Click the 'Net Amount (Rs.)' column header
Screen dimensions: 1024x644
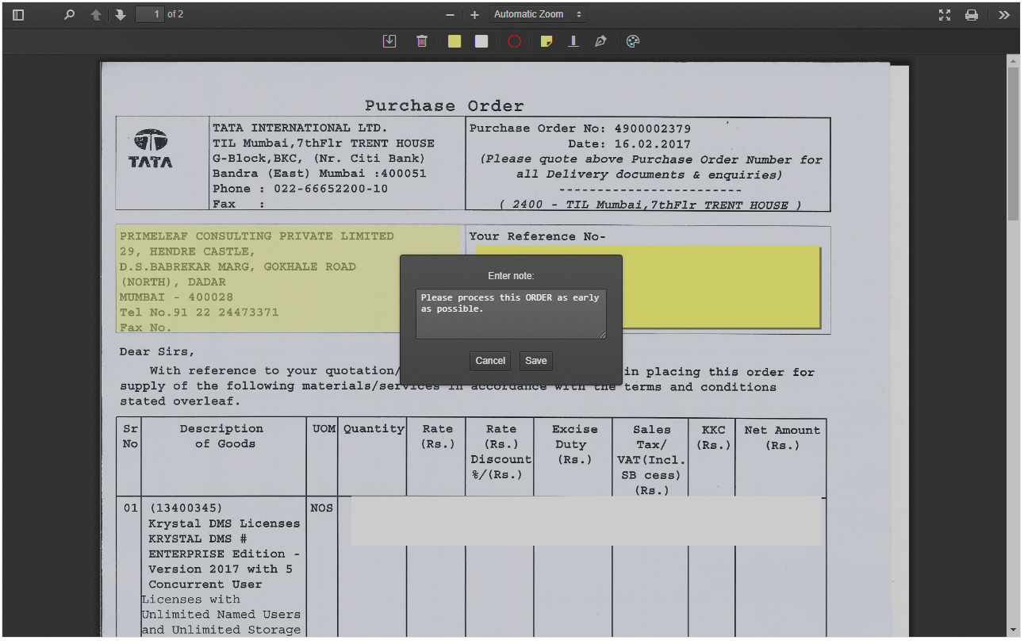(x=781, y=437)
